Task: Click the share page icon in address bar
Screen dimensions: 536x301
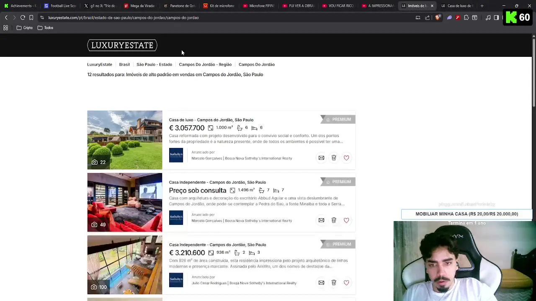Action: (x=427, y=18)
